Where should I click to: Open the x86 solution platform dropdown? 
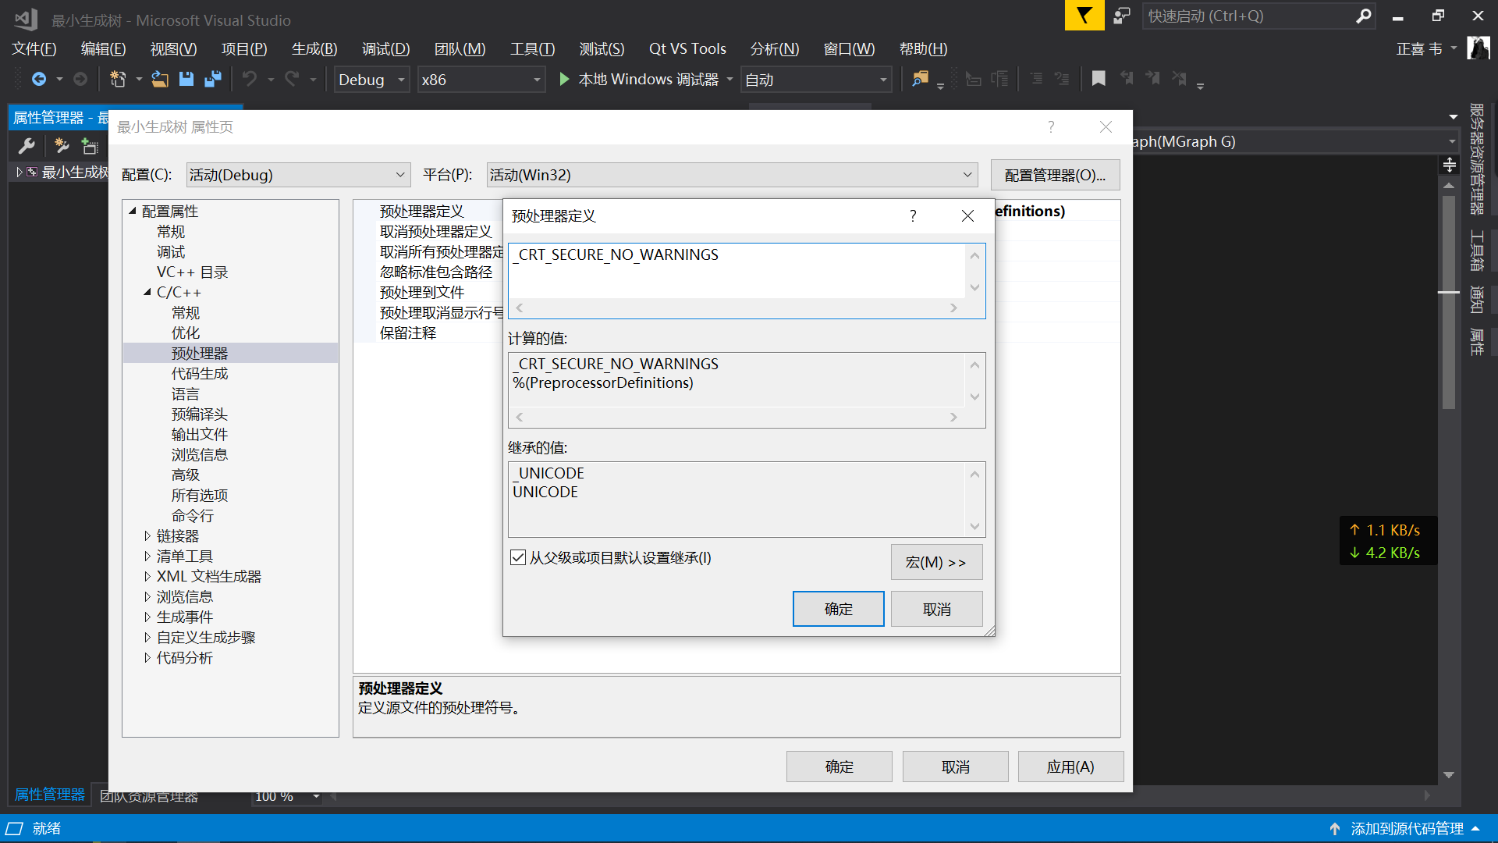tap(481, 80)
